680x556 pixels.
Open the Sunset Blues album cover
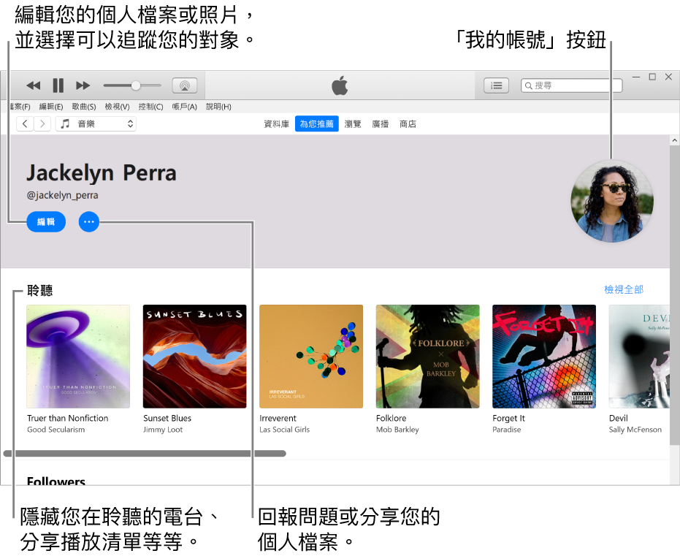[x=195, y=357]
